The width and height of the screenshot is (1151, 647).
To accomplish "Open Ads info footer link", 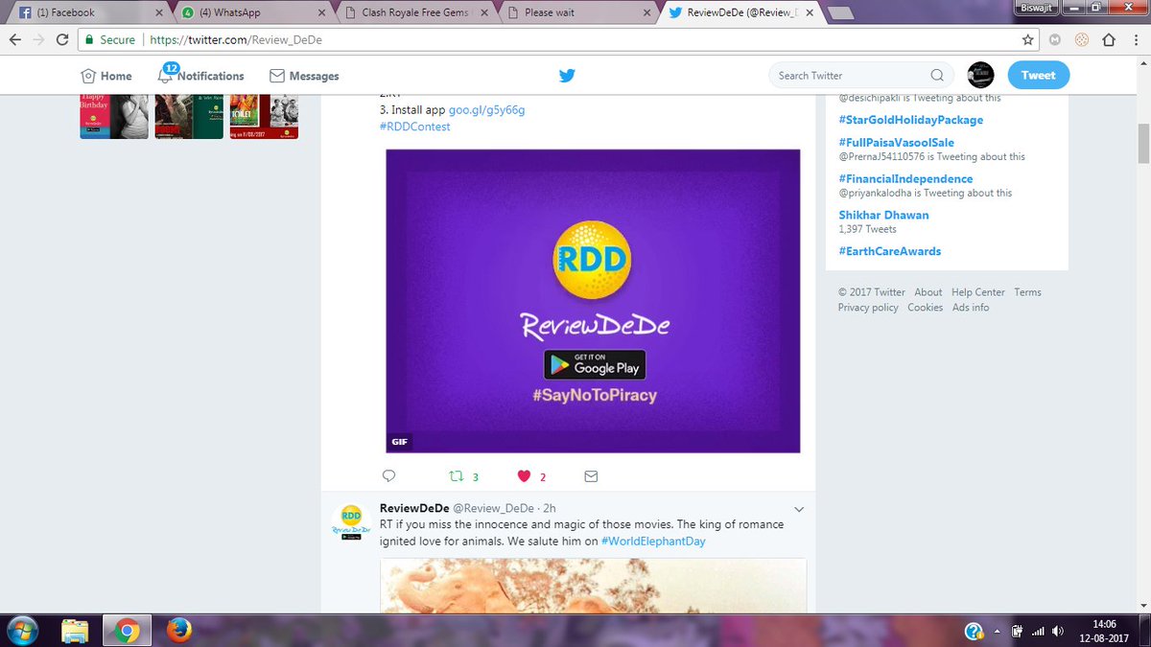I will pyautogui.click(x=971, y=308).
